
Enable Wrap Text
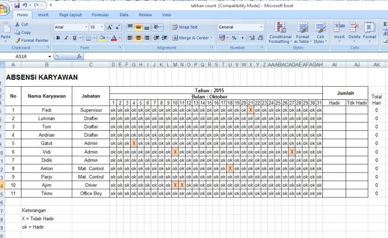point(185,27)
